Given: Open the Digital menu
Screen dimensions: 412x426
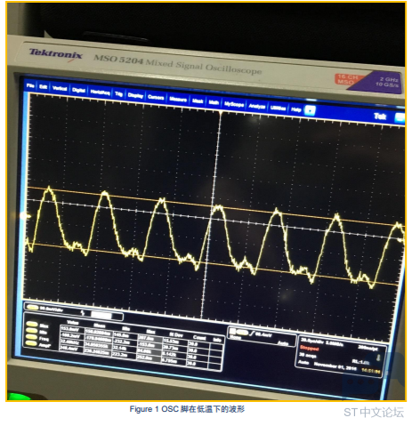Looking at the screenshot, I should [78, 90].
